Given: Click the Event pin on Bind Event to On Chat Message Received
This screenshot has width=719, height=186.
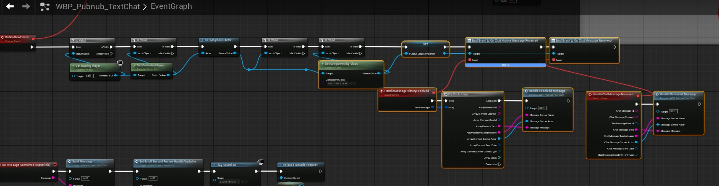Looking at the screenshot, I should (554, 60).
